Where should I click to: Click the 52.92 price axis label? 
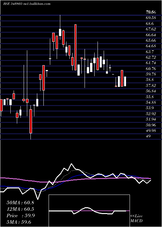coord(151,114)
